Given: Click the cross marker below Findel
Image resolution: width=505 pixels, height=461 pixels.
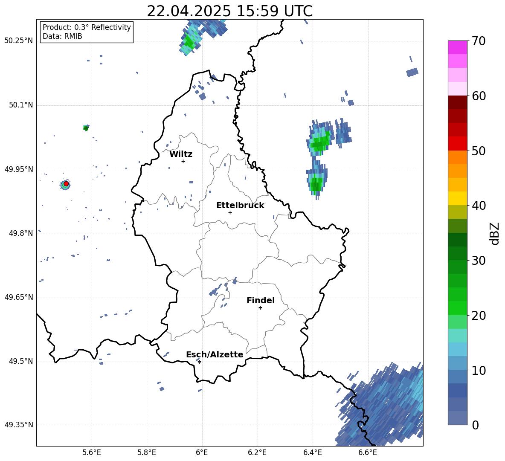Looking at the screenshot, I should pyautogui.click(x=260, y=308).
